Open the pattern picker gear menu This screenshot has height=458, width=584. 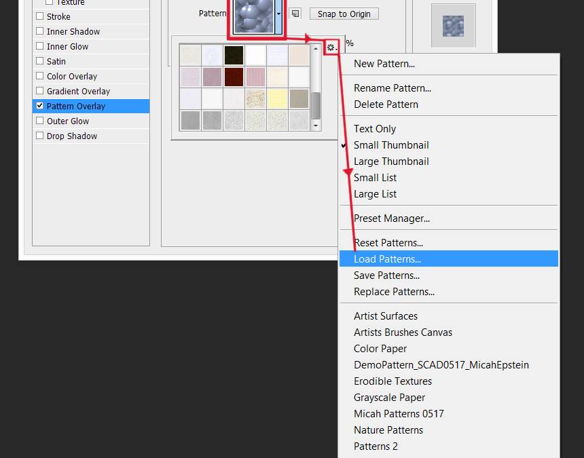click(x=331, y=47)
